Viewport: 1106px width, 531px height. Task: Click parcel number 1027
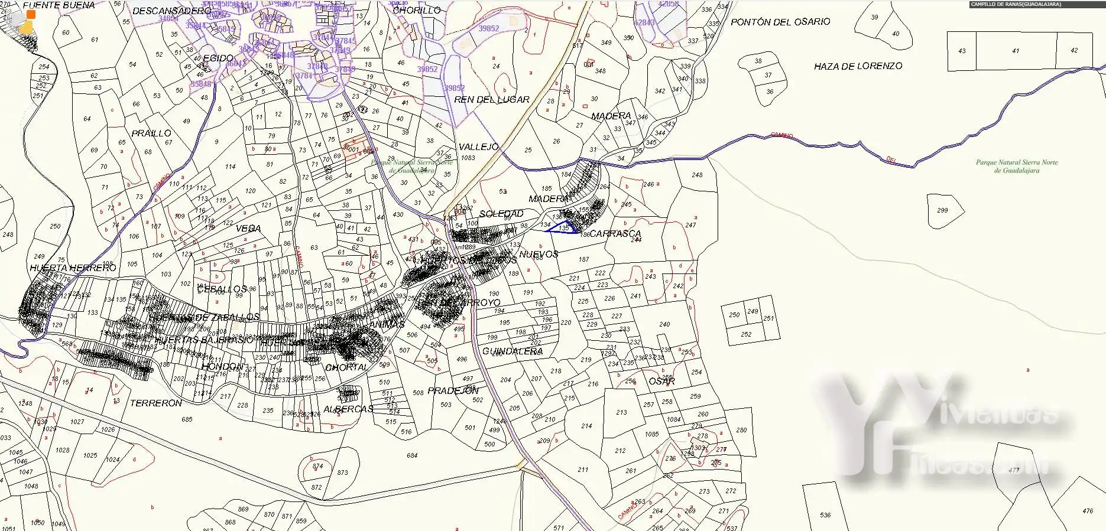pos(77,422)
